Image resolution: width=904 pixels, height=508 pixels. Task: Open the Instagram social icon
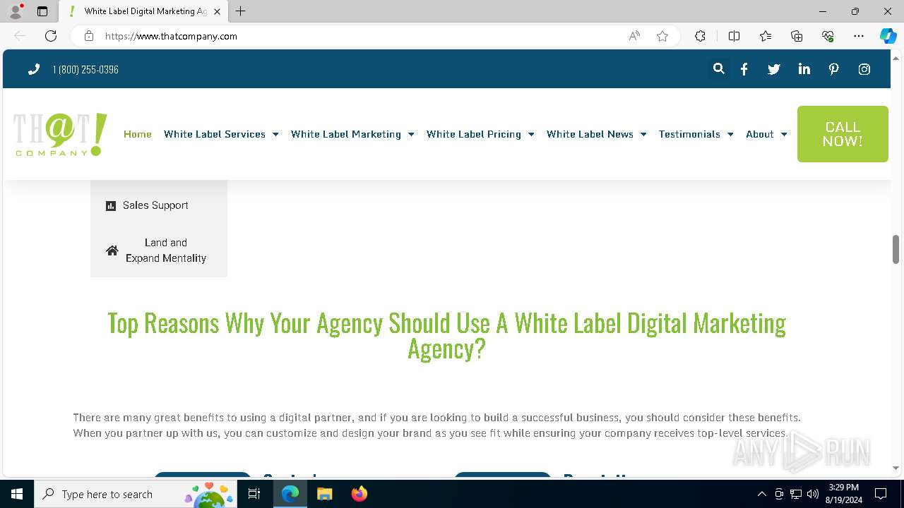tap(864, 69)
